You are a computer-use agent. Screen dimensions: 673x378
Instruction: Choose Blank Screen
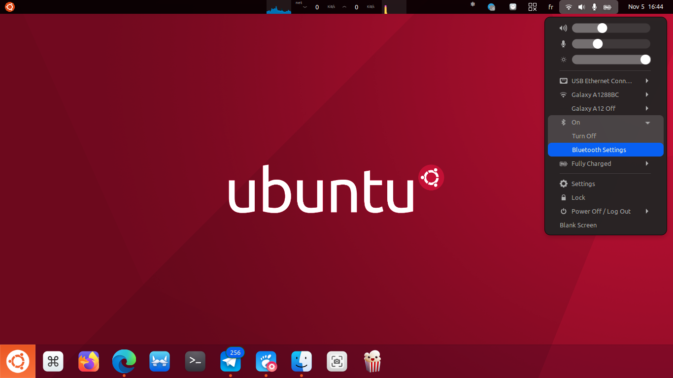606,225
